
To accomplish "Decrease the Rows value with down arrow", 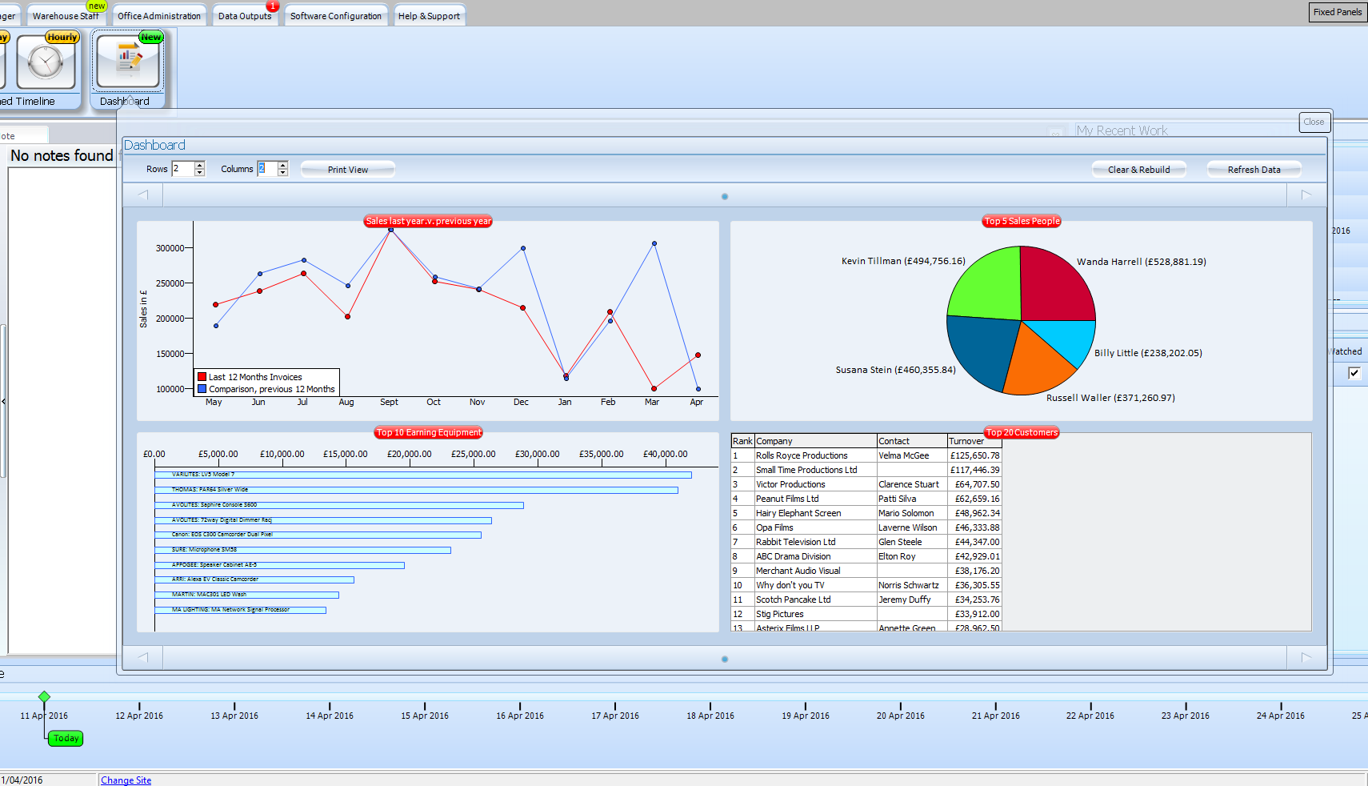I will [x=200, y=173].
